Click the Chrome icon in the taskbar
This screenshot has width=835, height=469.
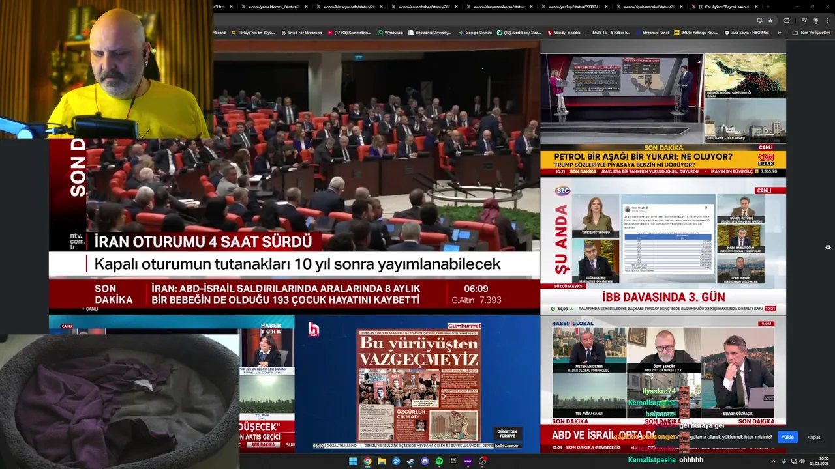click(x=367, y=461)
